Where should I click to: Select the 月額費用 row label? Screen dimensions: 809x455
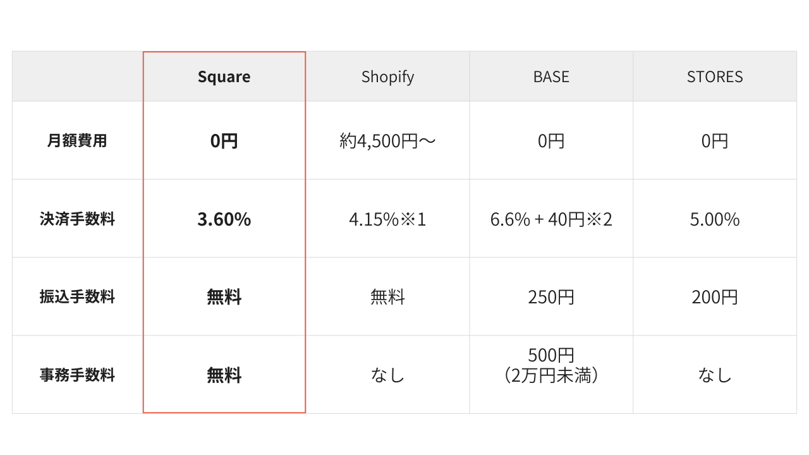[x=77, y=140]
